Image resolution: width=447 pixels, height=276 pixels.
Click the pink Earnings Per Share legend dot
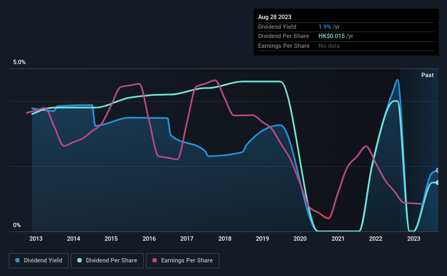[155, 261]
